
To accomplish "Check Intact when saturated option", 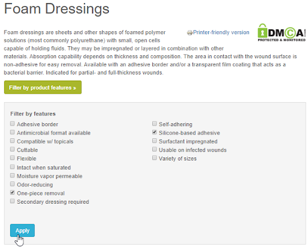I will (x=13, y=167).
